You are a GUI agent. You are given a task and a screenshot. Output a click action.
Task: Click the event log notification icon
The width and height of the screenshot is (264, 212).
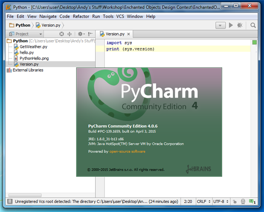coord(252,201)
